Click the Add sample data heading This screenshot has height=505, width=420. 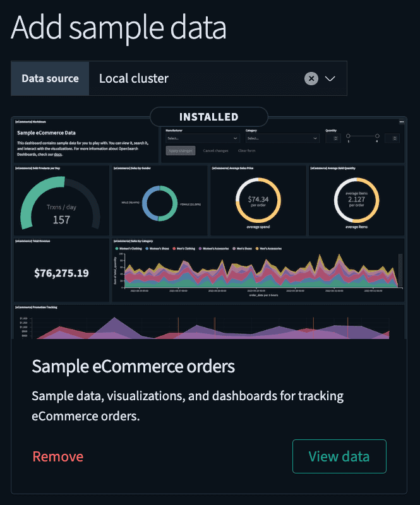119,28
